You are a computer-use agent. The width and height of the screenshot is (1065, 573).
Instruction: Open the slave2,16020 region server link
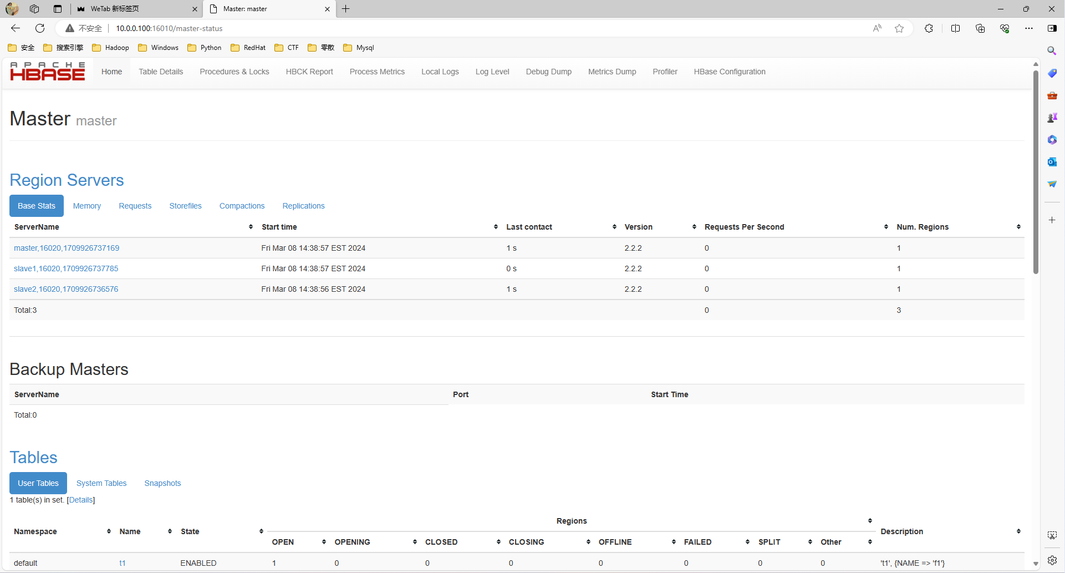coord(66,289)
